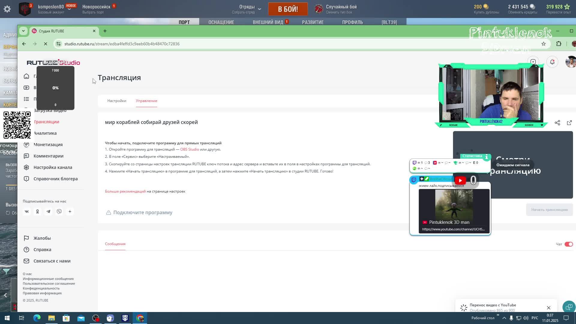Open the Больше рекомендаций link
The image size is (576, 324).
coord(125,191)
